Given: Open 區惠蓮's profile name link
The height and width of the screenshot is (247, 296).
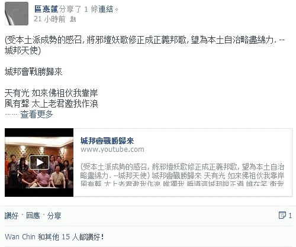Looking at the screenshot, I should click(46, 9).
